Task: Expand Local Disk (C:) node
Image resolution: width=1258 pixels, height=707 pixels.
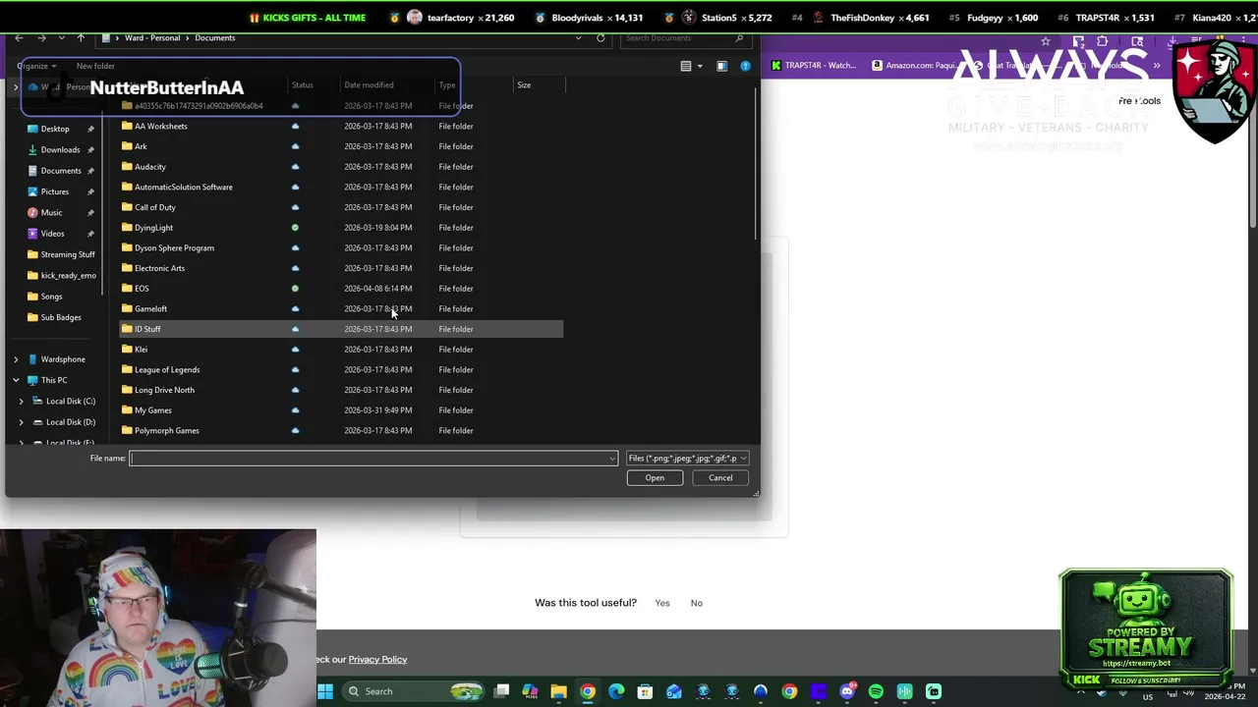Action: [x=22, y=401]
